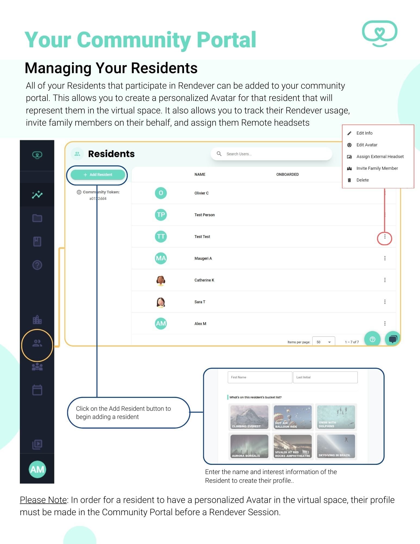Choose Invite Family Member from menu
The width and height of the screenshot is (420, 544).
[377, 168]
